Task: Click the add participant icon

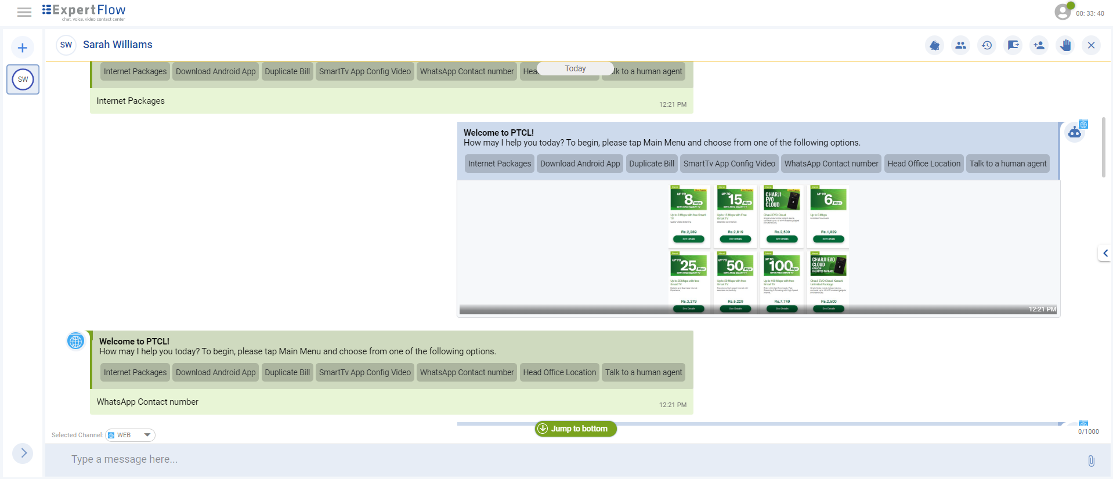Action: click(x=1039, y=45)
